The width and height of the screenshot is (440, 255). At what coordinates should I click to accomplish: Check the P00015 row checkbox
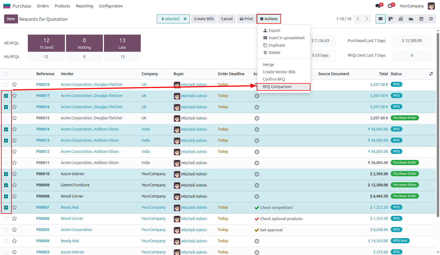pos(6,118)
